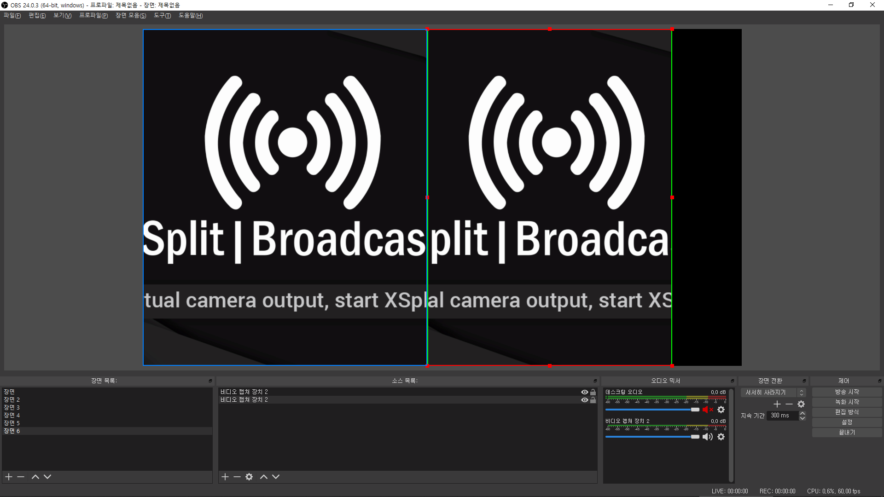884x497 pixels.
Task: Open the 도구 menu
Action: point(162,16)
